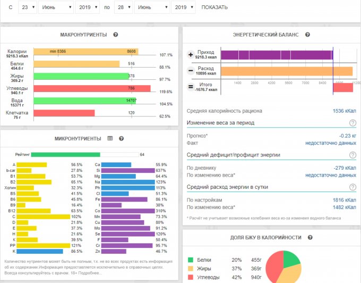
Task: Click the minus icon next to Расход
Action: click(x=191, y=71)
